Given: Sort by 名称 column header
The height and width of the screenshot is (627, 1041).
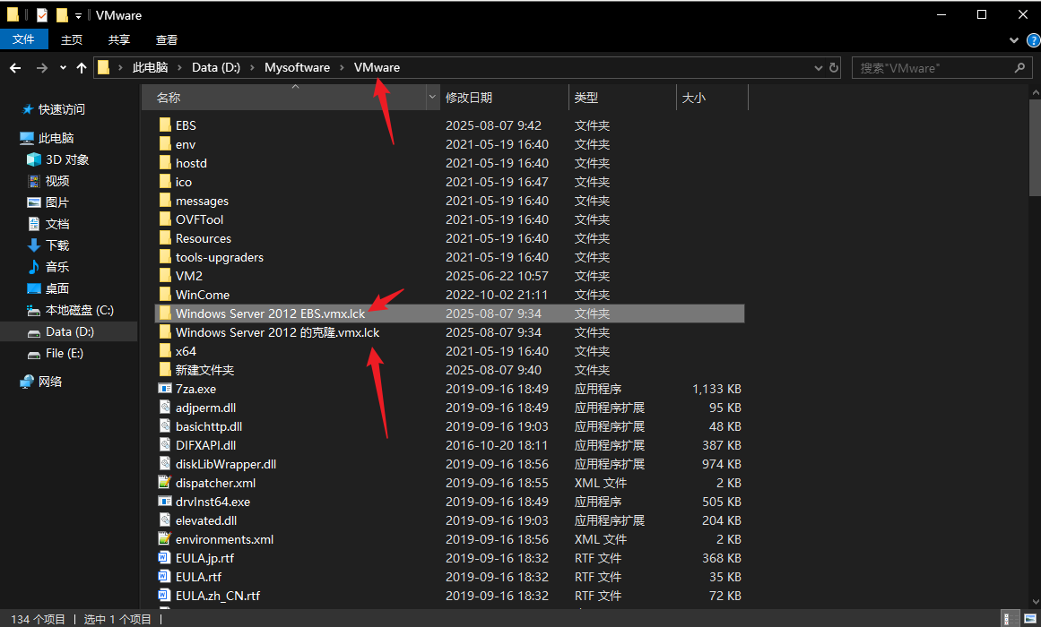Looking at the screenshot, I should [285, 98].
